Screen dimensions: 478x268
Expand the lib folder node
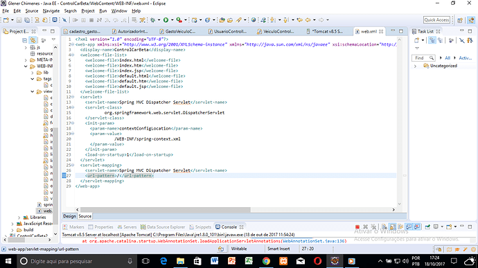[33, 73]
